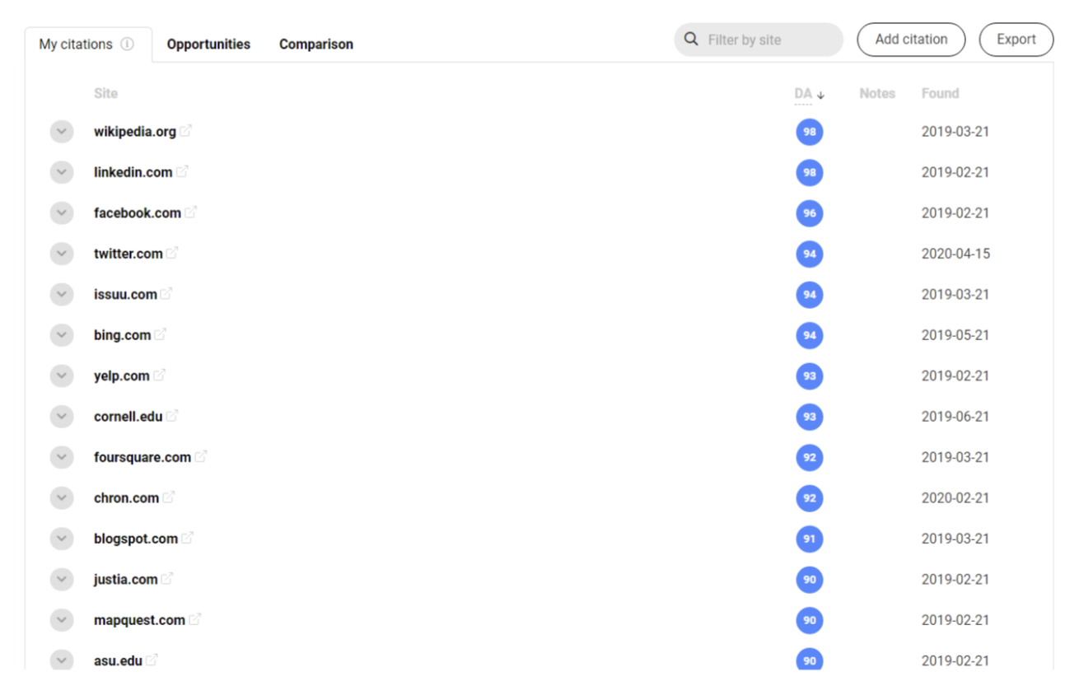The image size is (1079, 700).
Task: Expand the yelp.com row
Action: click(x=62, y=376)
